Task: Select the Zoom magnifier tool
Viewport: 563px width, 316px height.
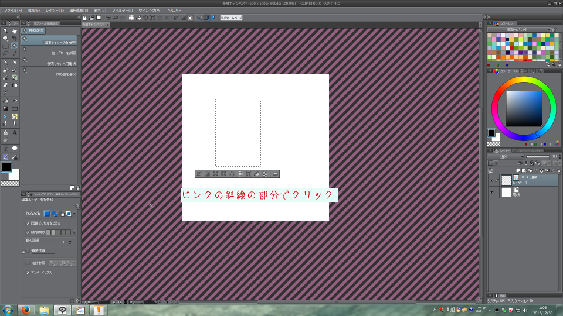Action: [x=5, y=31]
